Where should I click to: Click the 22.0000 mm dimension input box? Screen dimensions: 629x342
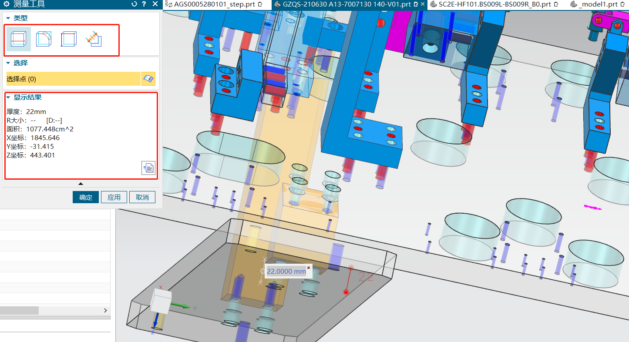(x=286, y=271)
